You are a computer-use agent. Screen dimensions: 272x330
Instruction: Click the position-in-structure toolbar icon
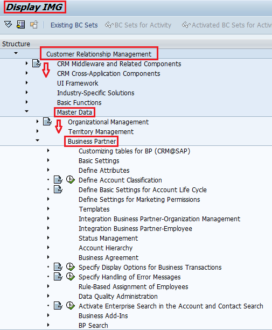[x=20, y=25]
